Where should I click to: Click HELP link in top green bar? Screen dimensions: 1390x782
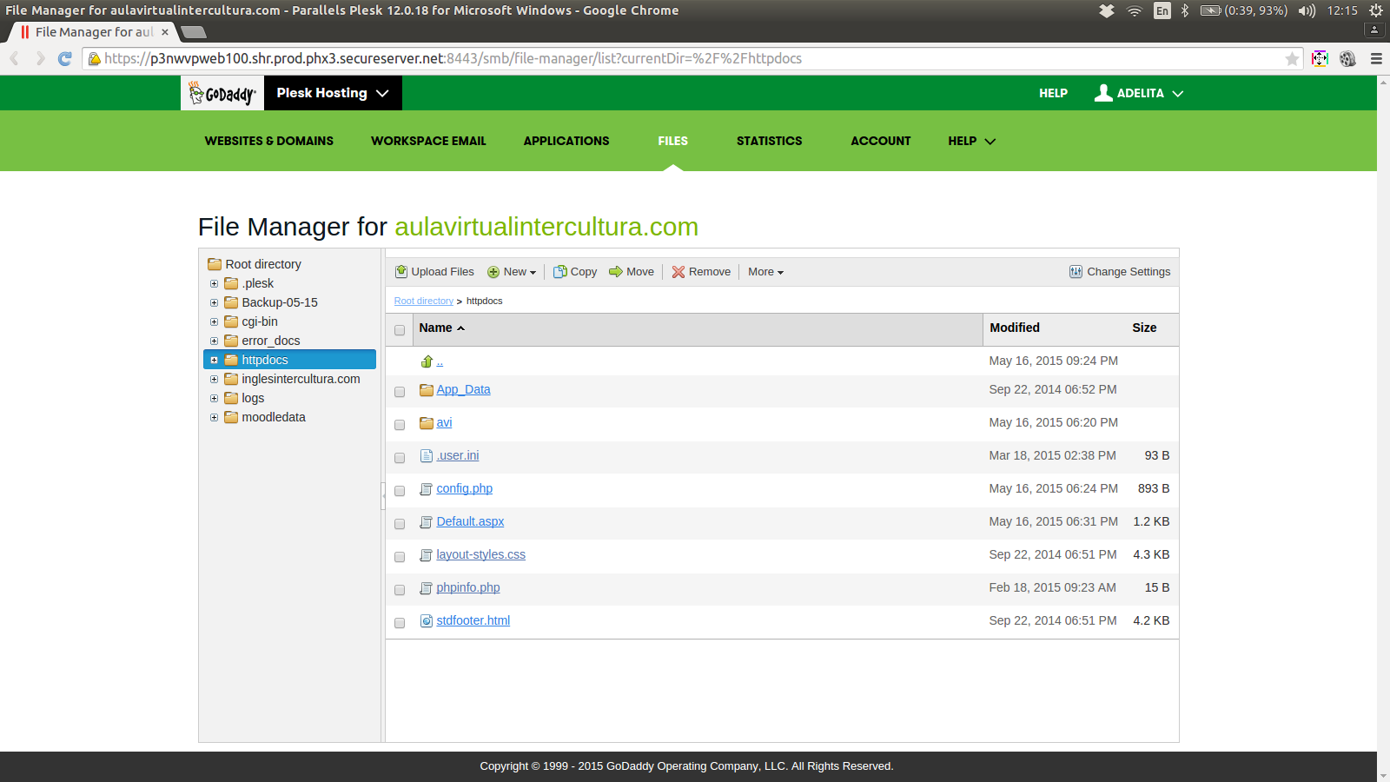(1053, 93)
